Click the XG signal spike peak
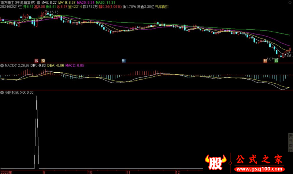 tap(36, 96)
